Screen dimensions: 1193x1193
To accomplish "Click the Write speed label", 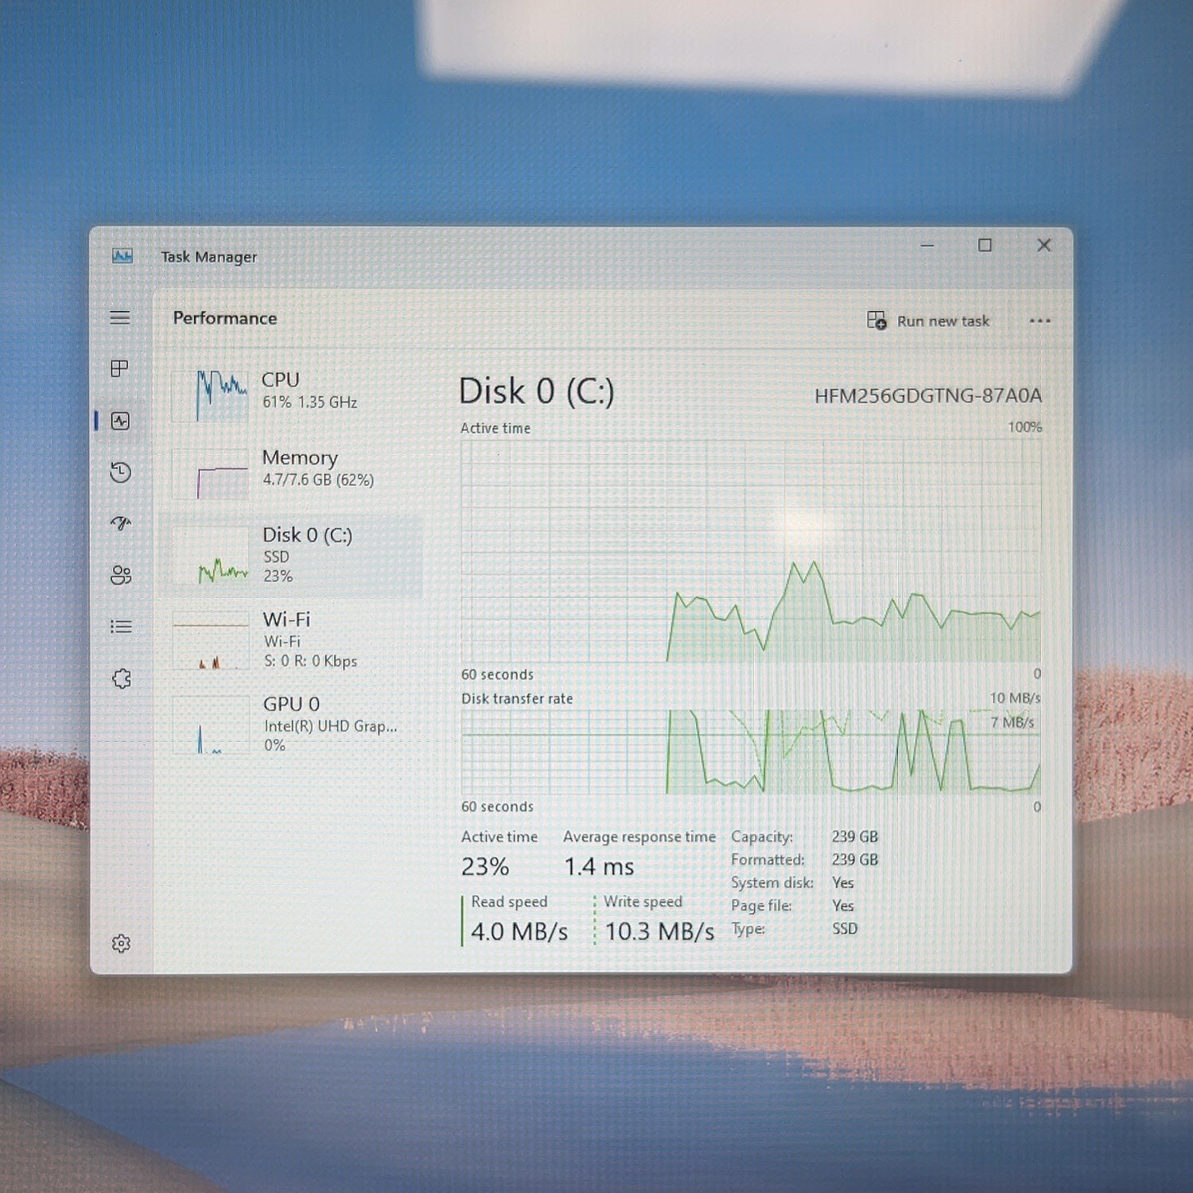I will (643, 902).
